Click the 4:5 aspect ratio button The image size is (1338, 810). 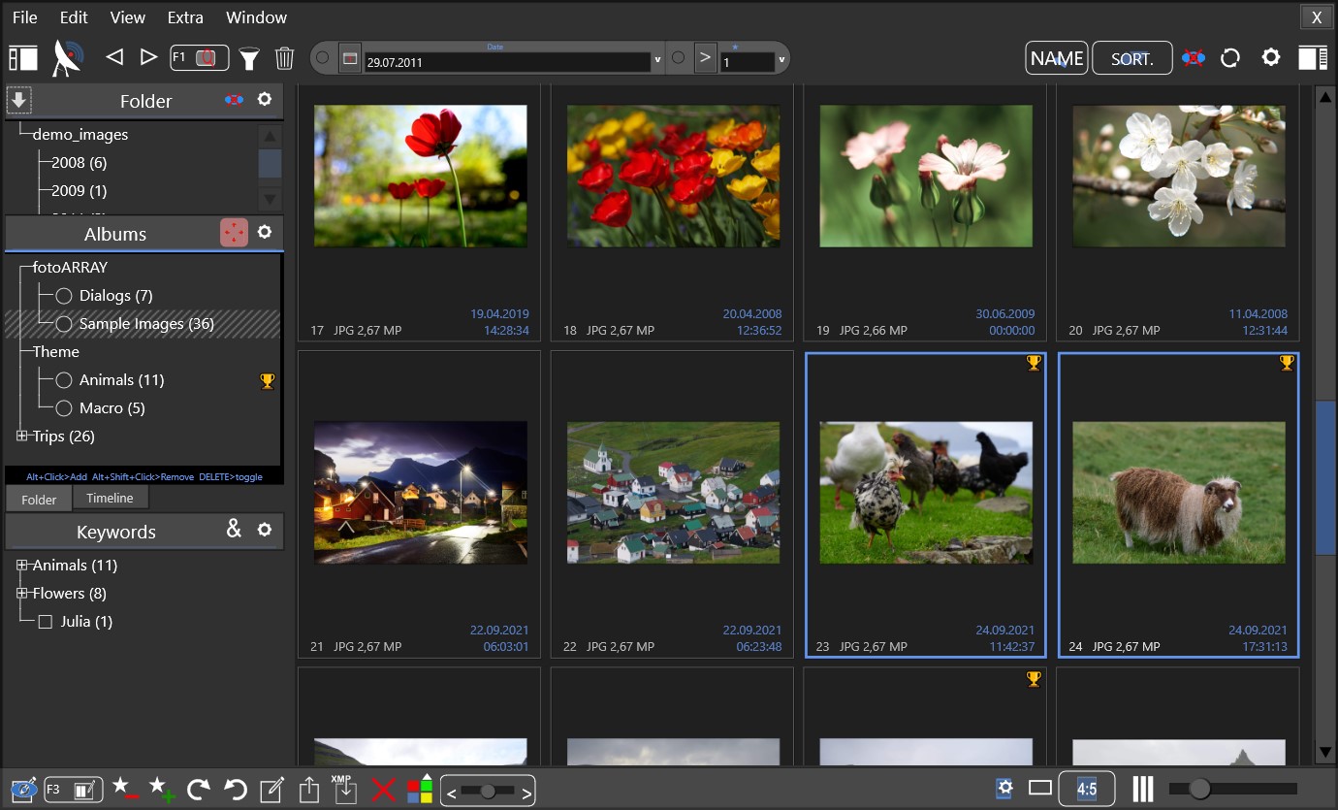pyautogui.click(x=1087, y=789)
